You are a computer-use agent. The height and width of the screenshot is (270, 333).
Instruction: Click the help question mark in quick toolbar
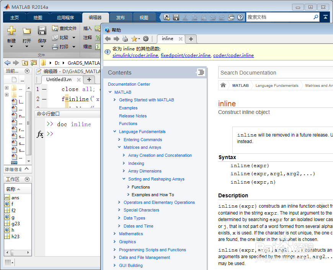pos(240,17)
